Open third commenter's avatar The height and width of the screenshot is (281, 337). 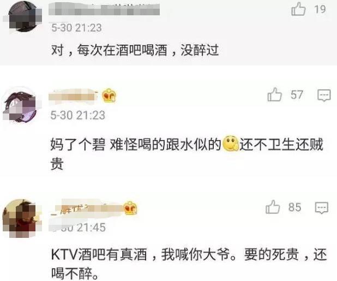coord(21,218)
